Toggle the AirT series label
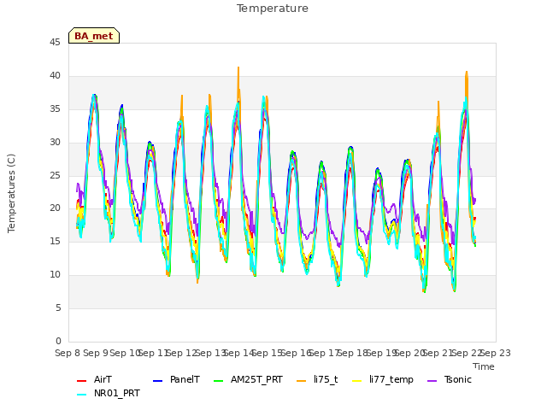 pyautogui.click(x=103, y=379)
